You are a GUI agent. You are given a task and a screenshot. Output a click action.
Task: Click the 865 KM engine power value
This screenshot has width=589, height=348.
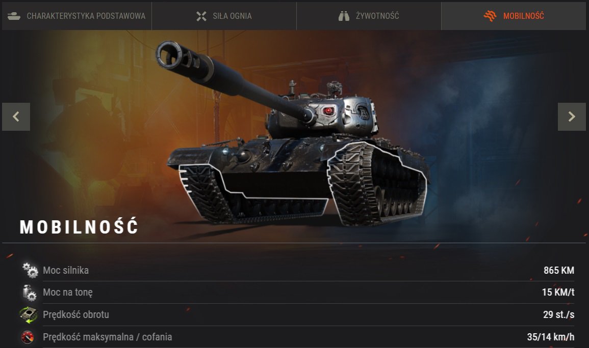[558, 271]
